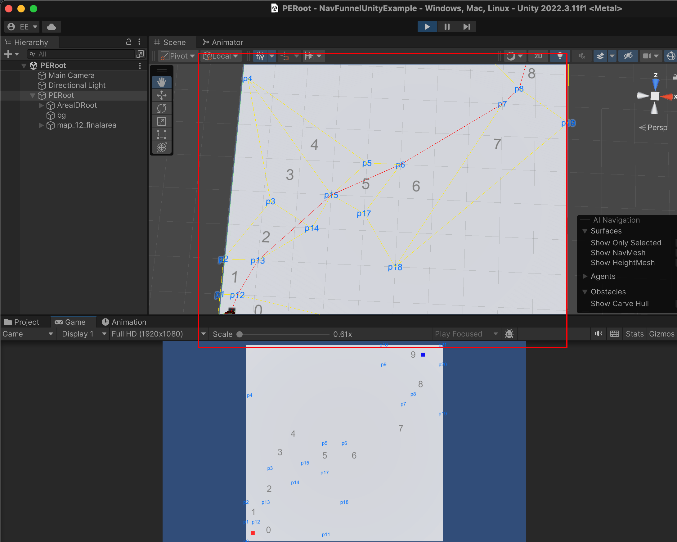Click Show Only Selected option

point(626,242)
